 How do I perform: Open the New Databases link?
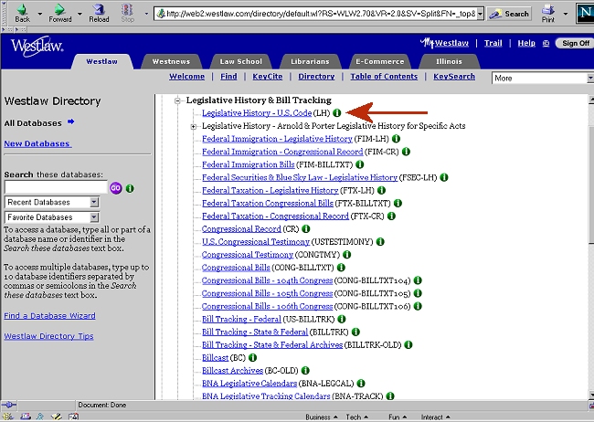pyautogui.click(x=37, y=144)
